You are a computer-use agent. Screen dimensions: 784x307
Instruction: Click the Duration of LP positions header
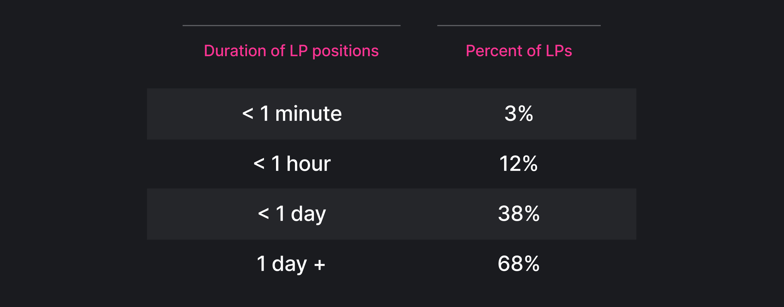click(x=291, y=51)
